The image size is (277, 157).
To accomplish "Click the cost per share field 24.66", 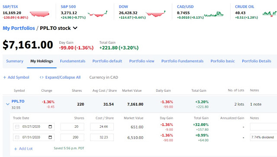I will pos(102,127).
